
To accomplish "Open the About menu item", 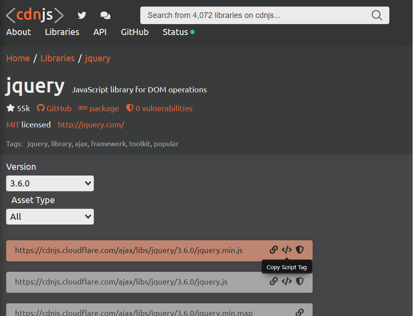I will click(x=18, y=32).
